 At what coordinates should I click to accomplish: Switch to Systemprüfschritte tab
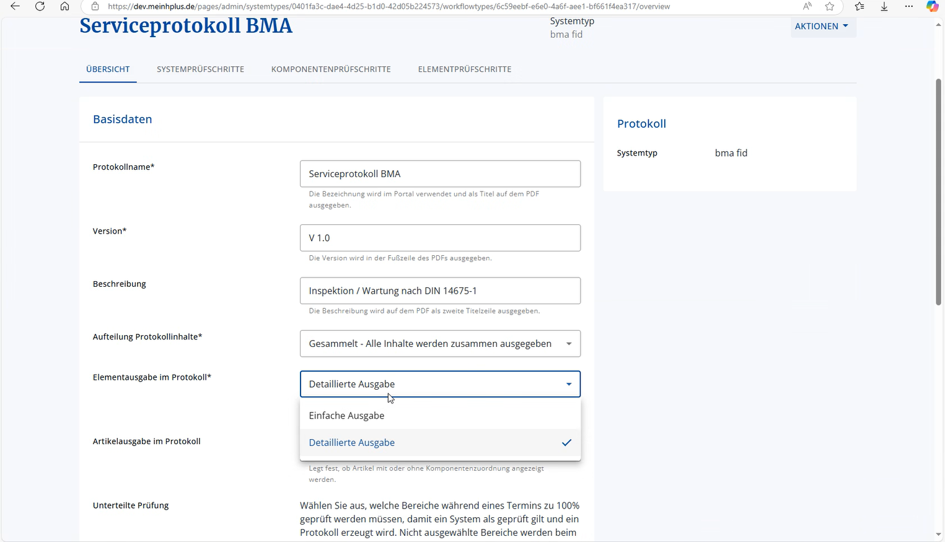click(x=200, y=69)
